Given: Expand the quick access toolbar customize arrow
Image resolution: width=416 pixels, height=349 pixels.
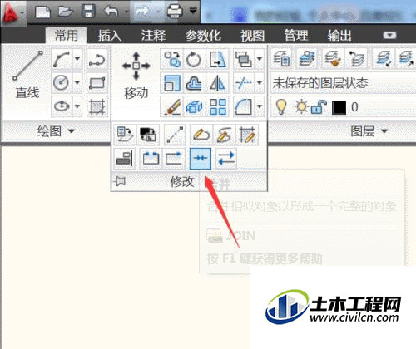Looking at the screenshot, I should coord(193,11).
